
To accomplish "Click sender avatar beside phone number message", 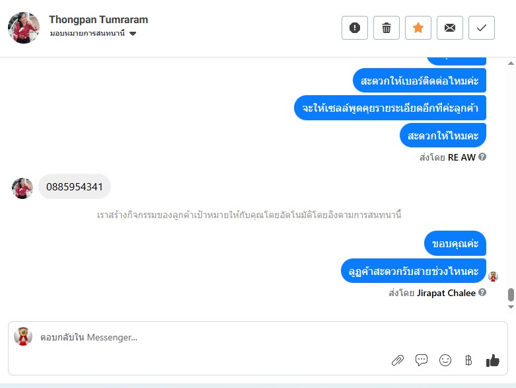I will point(22,188).
